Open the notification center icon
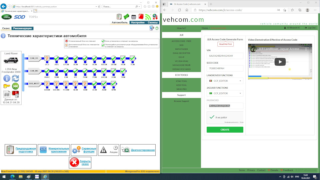Viewport: 320px width, 180px height. tap(315, 177)
